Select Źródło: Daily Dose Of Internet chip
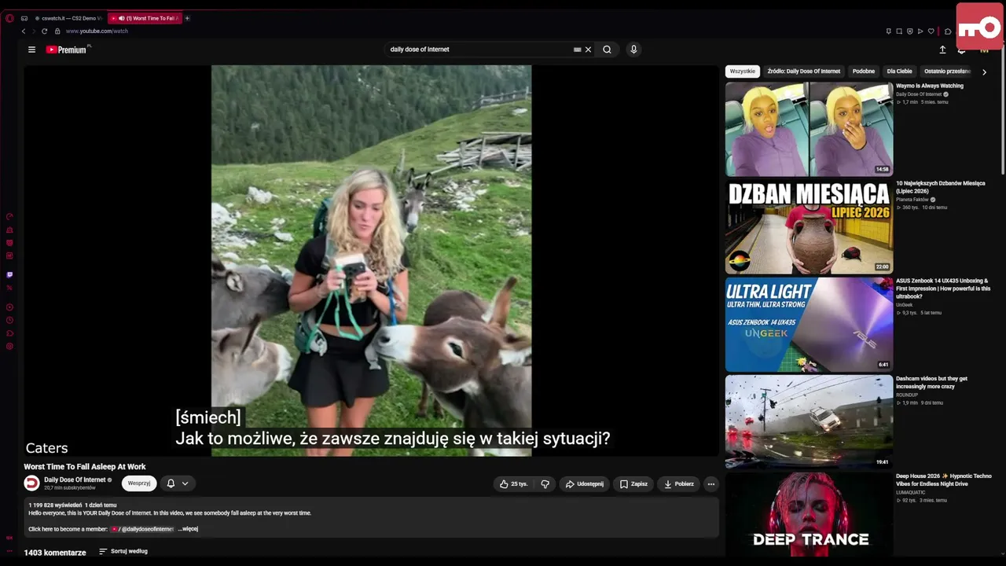This screenshot has width=1006, height=566. (x=804, y=72)
